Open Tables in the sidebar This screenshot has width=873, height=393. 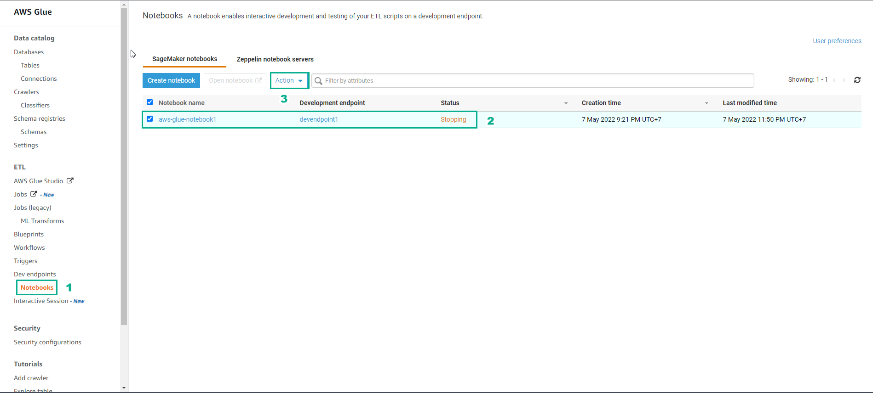coord(30,65)
